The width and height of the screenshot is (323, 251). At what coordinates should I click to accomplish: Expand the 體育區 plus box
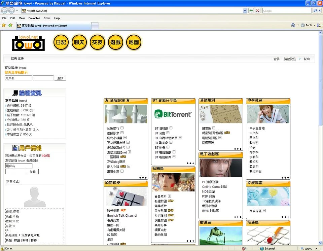click(x=214, y=128)
